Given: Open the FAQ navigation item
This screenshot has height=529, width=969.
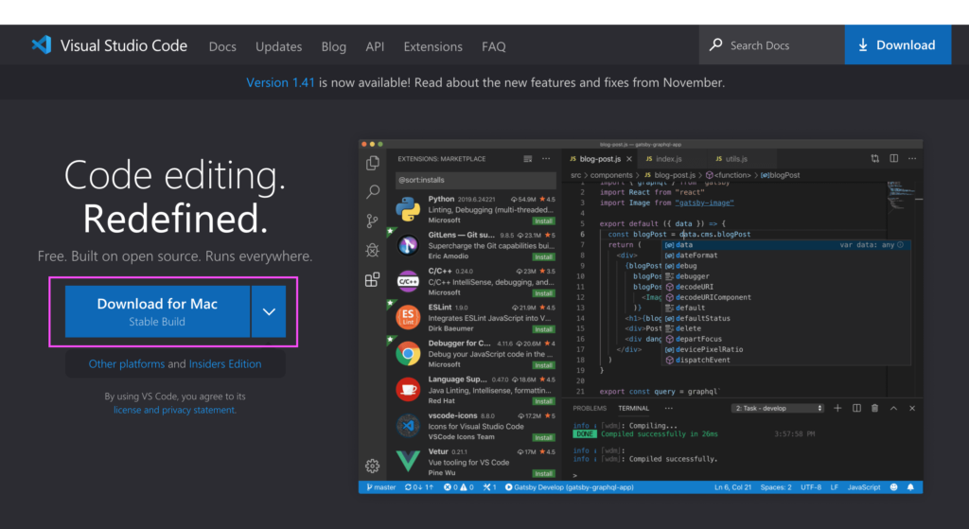Looking at the screenshot, I should point(494,46).
